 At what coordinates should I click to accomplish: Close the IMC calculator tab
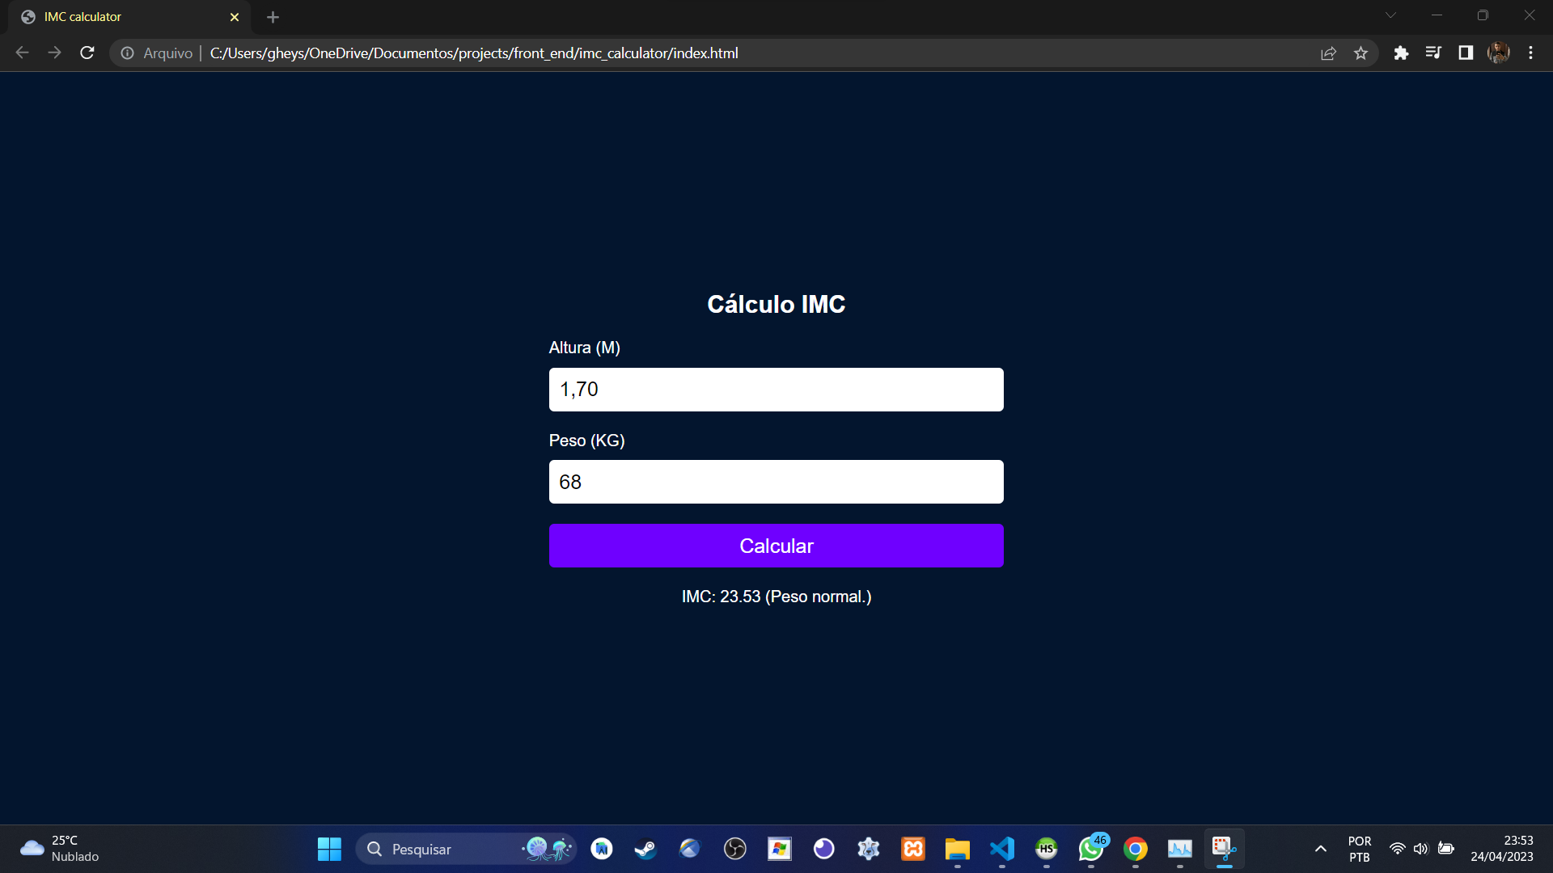pos(235,17)
